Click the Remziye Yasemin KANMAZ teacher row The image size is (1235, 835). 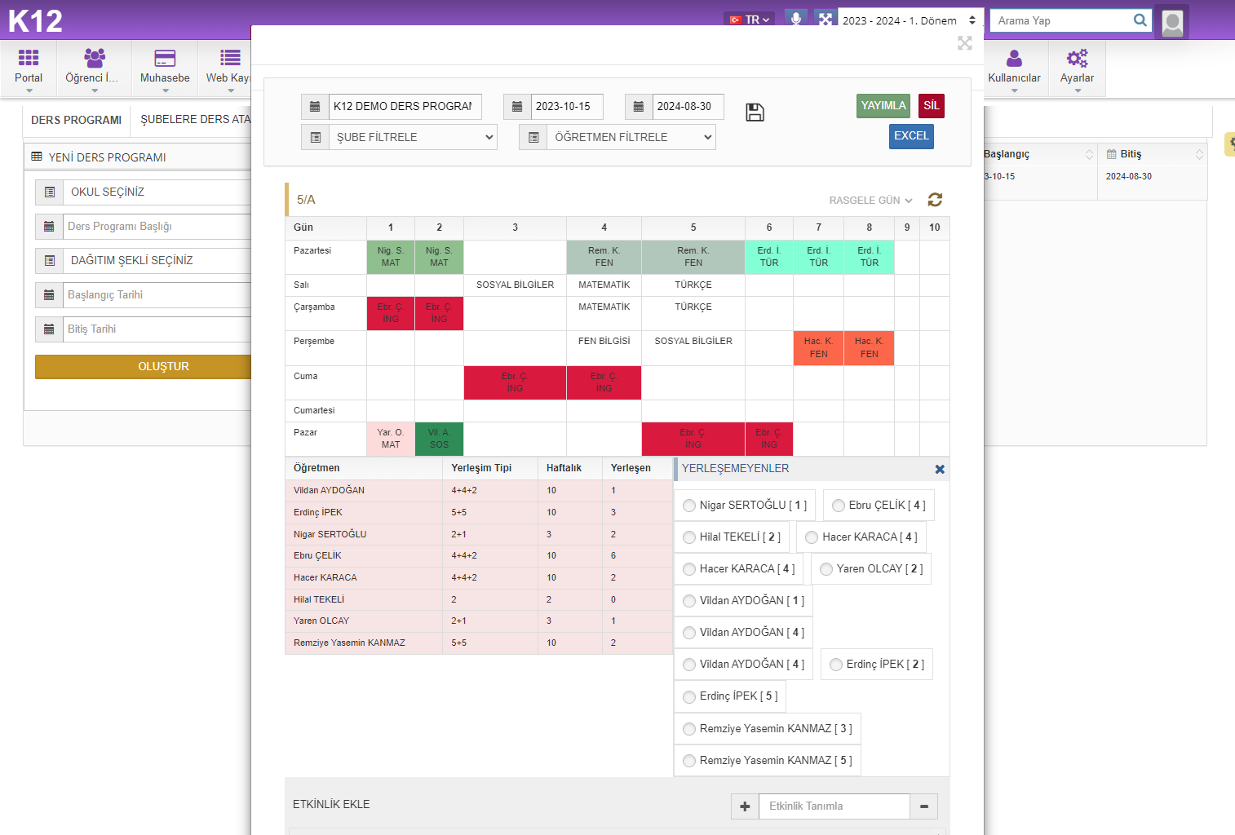pos(479,643)
